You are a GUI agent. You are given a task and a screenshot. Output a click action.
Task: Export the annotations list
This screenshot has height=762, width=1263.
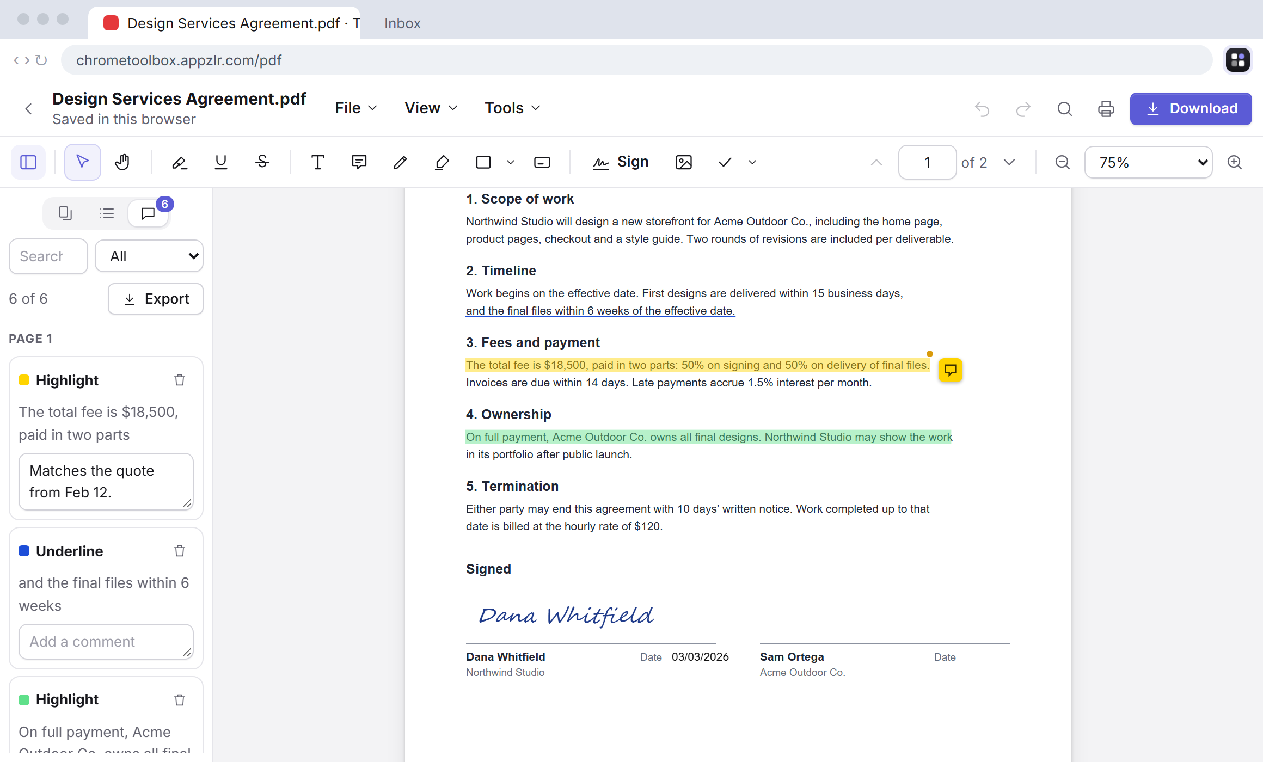(x=156, y=299)
